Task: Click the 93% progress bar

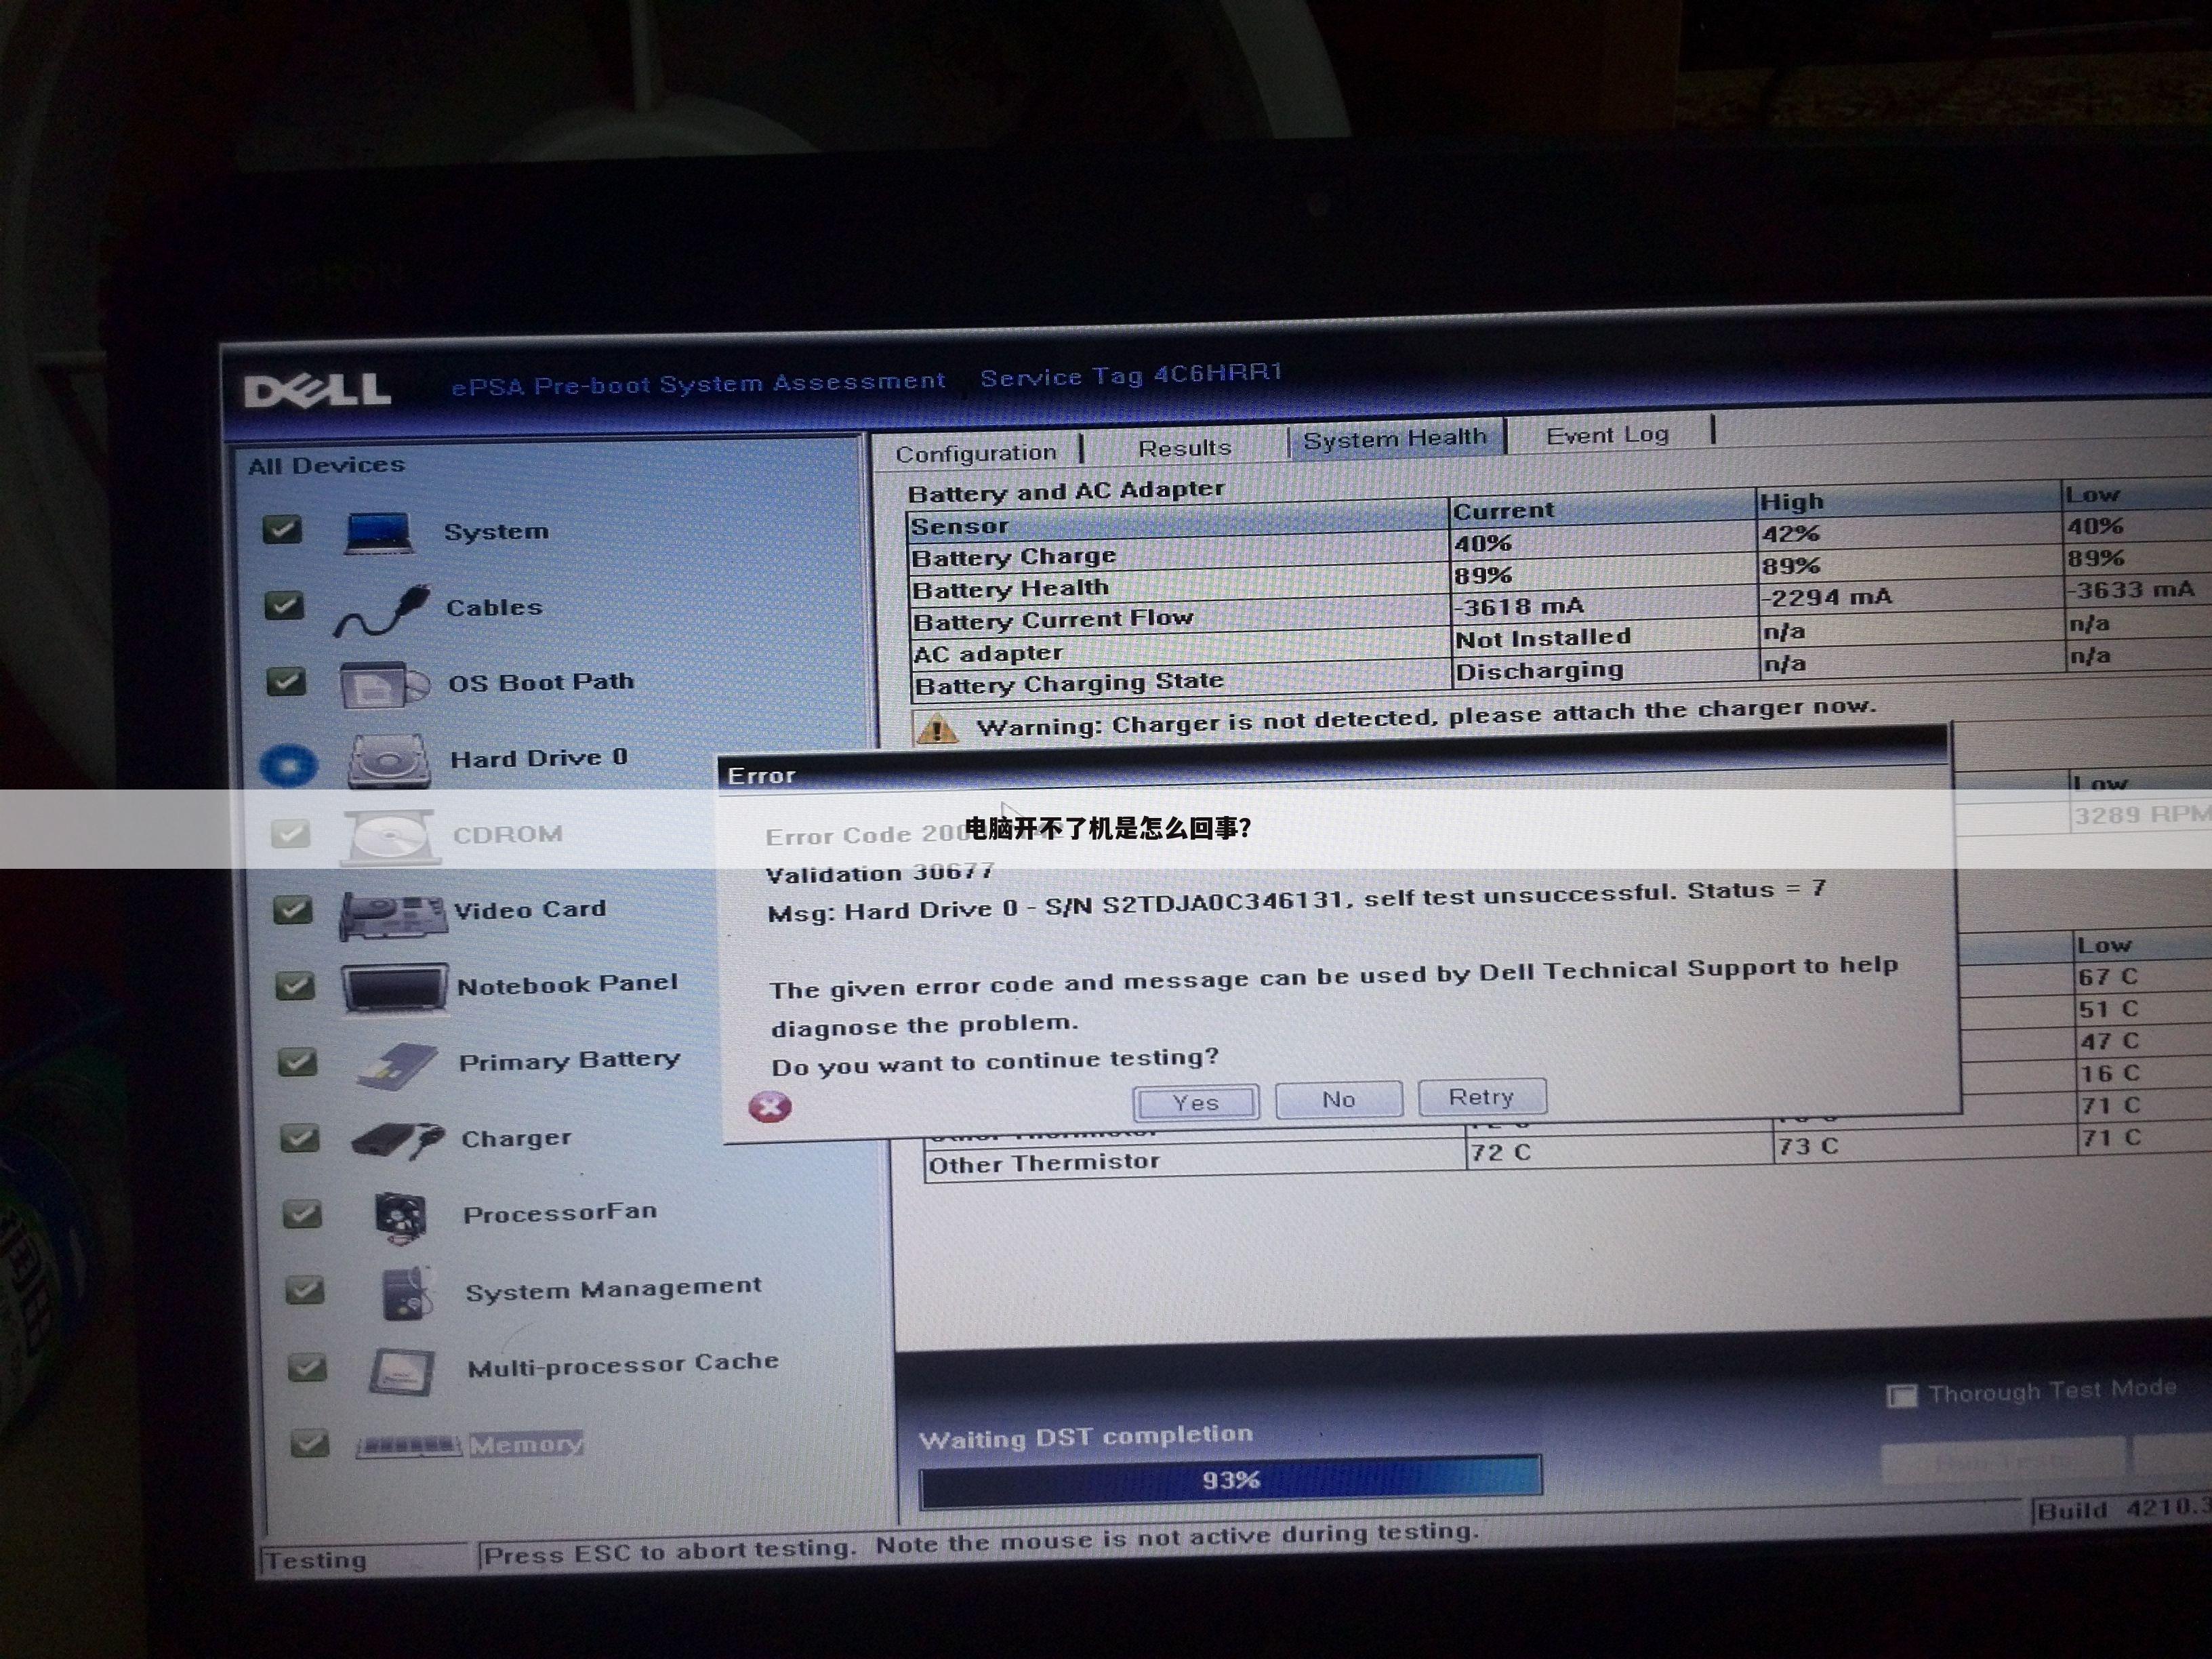Action: (1230, 1481)
